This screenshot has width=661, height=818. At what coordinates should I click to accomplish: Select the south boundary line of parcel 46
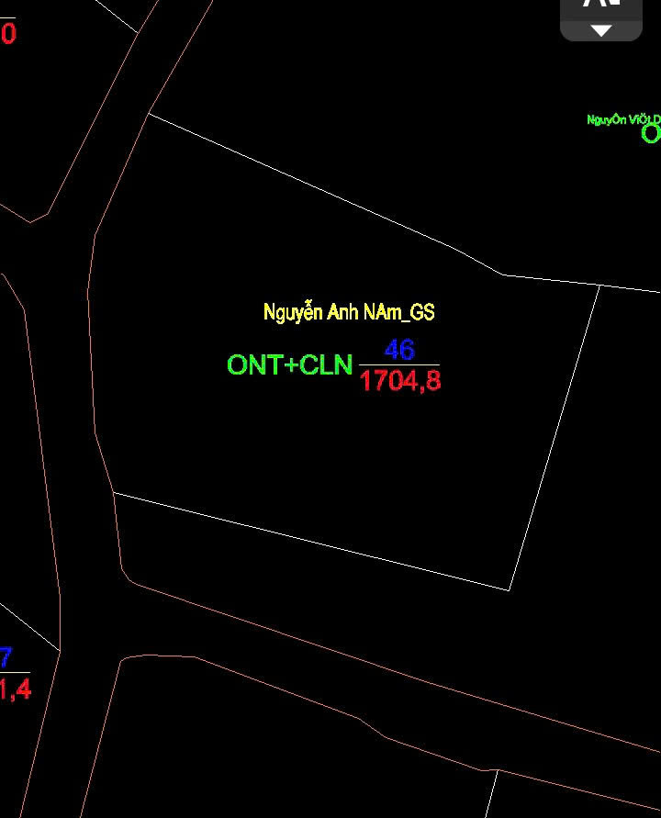click(x=312, y=542)
